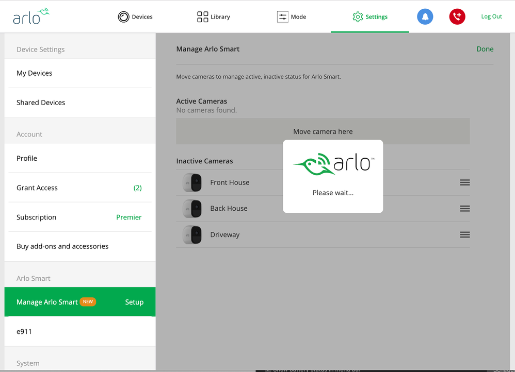The image size is (515, 372).
Task: Click the Log Out link
Action: pos(491,16)
